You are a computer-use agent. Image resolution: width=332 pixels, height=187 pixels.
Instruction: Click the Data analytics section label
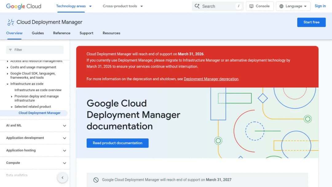(17, 175)
